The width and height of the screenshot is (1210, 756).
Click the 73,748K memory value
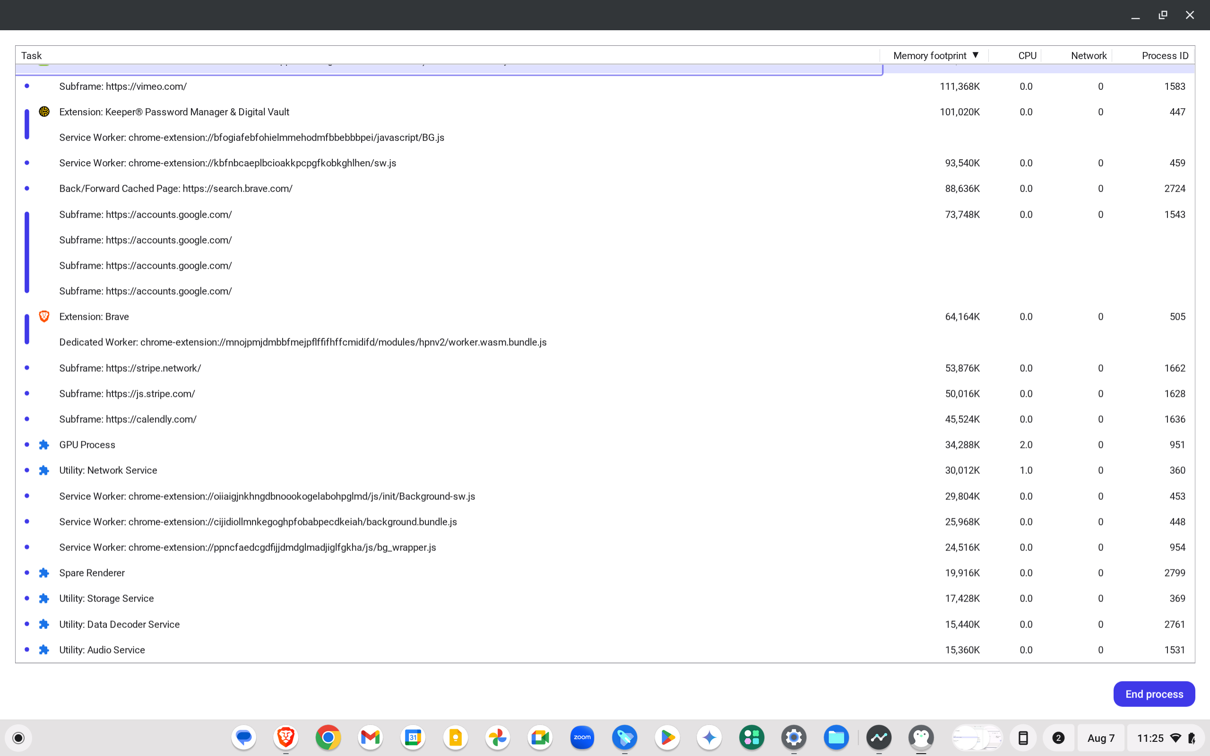coord(962,214)
